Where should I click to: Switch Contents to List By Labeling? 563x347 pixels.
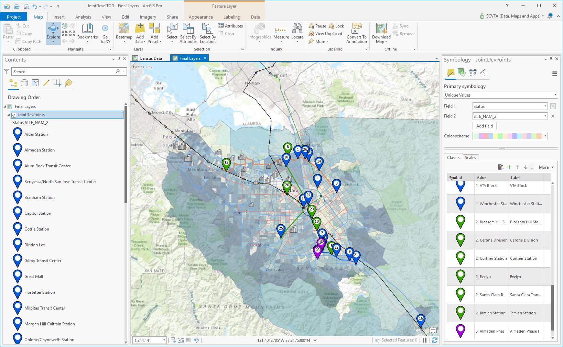[x=68, y=83]
